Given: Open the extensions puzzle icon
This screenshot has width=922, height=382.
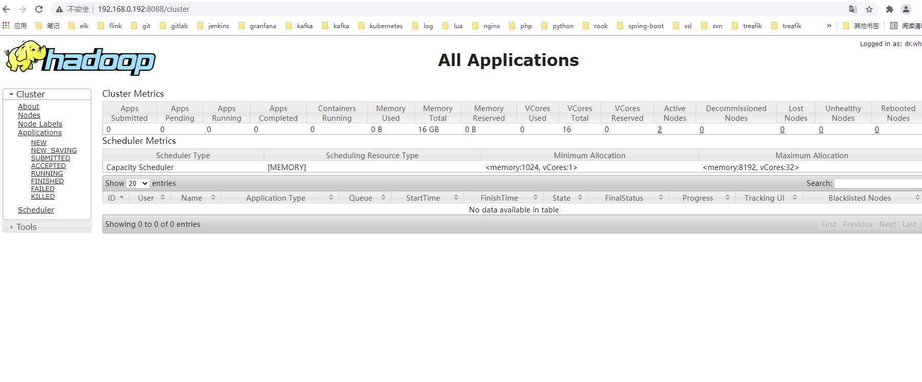Looking at the screenshot, I should click(890, 9).
